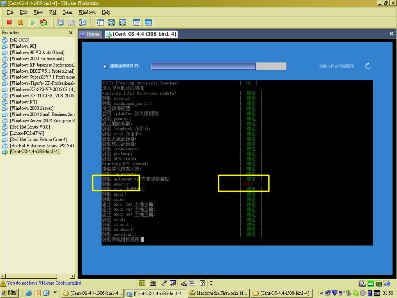Image resolution: width=397 pixels, height=298 pixels.
Task: Open the Snapshot Manager icon
Action: click(83, 22)
